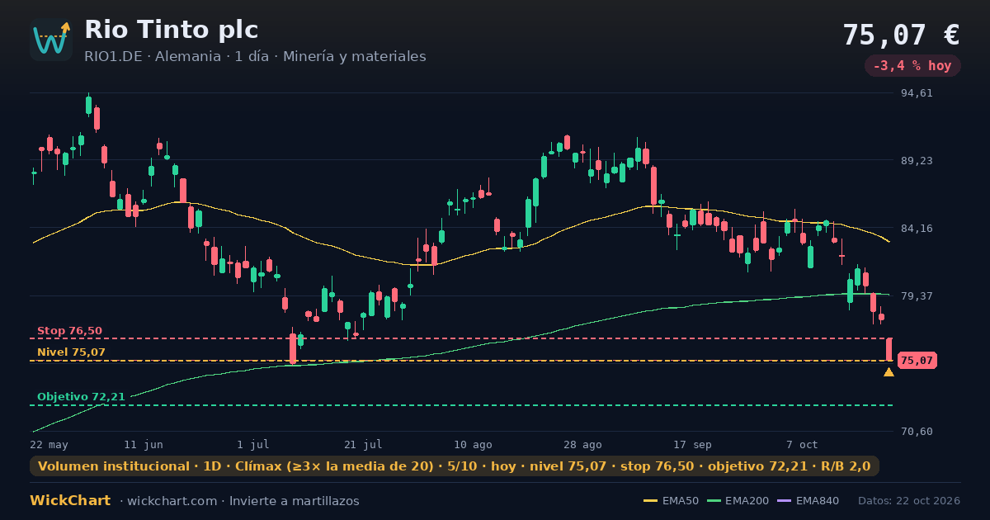Click the 84,16 price axis label
Screen dimensions: 990x520
pos(917,229)
